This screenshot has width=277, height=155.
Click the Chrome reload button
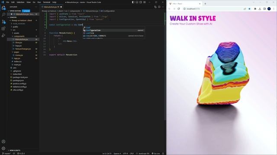(x=179, y=9)
